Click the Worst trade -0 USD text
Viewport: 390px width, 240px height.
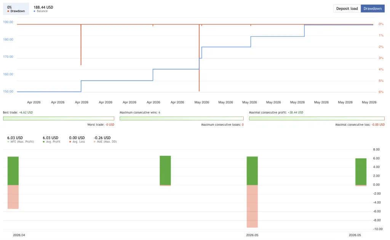[x=101, y=125]
